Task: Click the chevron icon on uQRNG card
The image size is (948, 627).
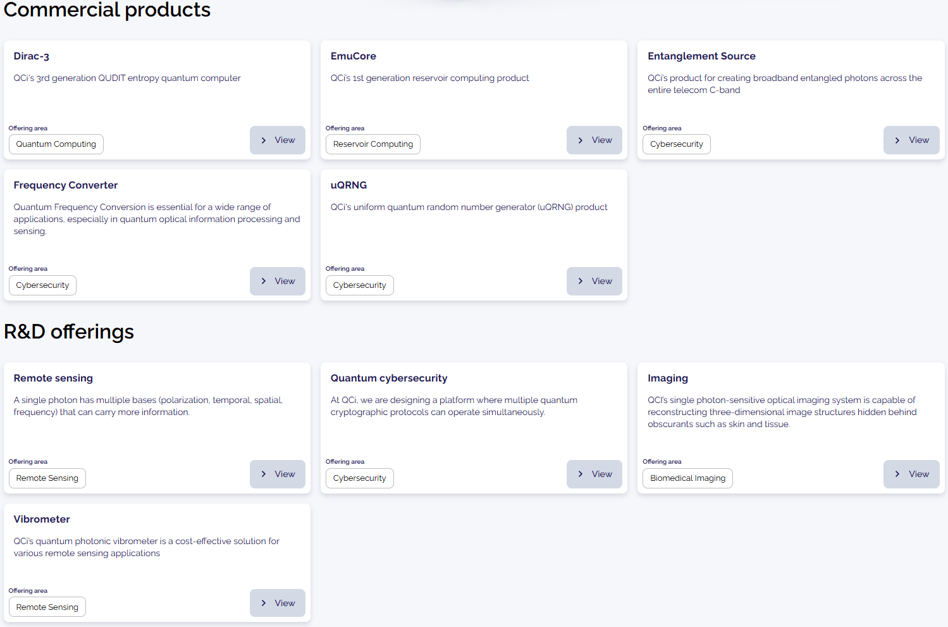Action: click(581, 281)
